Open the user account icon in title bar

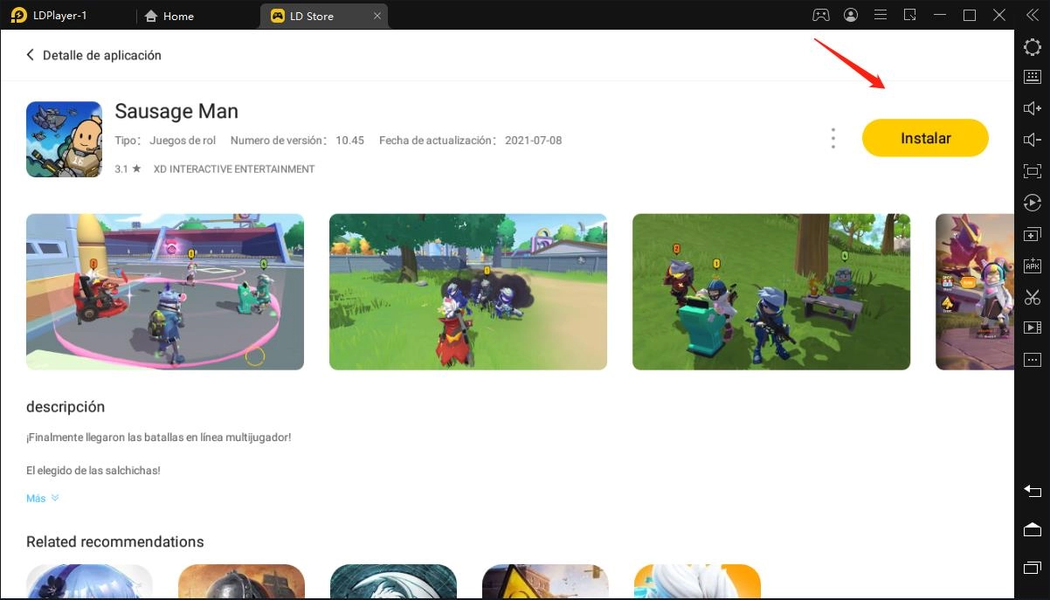tap(851, 15)
